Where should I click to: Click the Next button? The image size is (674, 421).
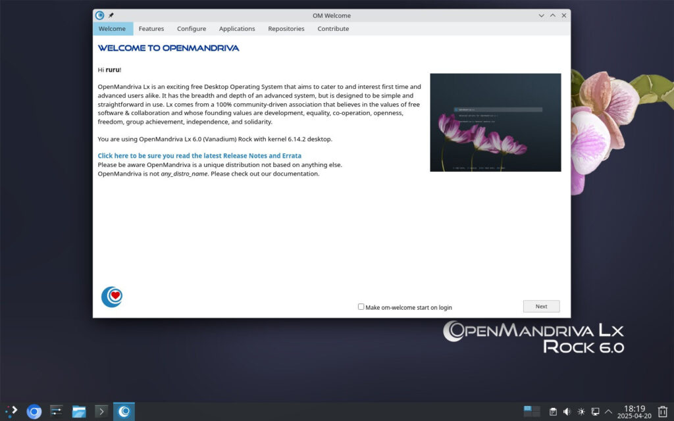pos(541,306)
